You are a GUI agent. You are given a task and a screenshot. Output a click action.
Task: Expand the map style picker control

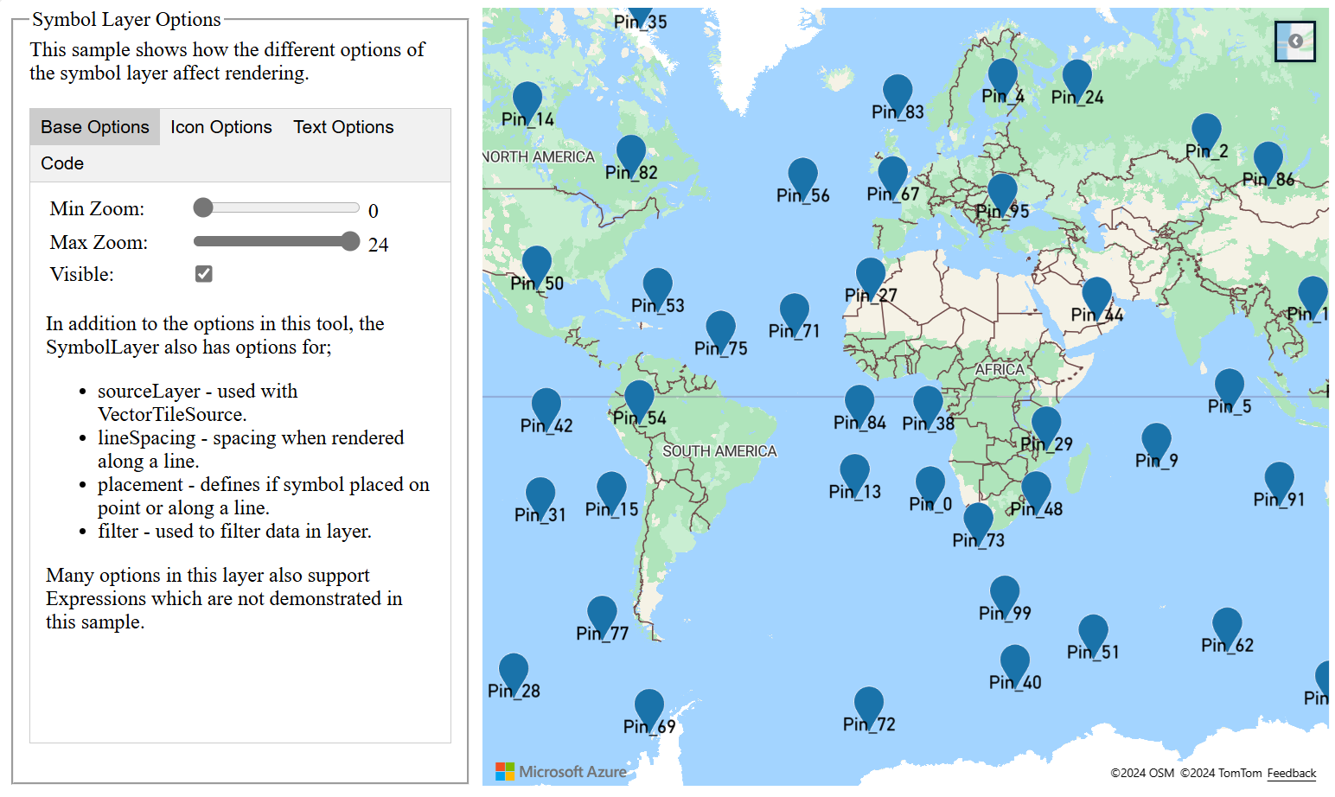tap(1294, 41)
